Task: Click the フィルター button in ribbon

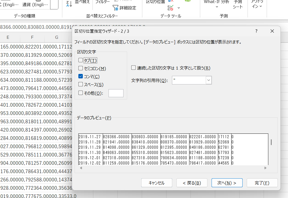Action: [102, 2]
